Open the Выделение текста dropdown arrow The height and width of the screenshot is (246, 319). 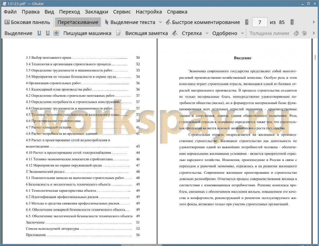[x=160, y=22]
